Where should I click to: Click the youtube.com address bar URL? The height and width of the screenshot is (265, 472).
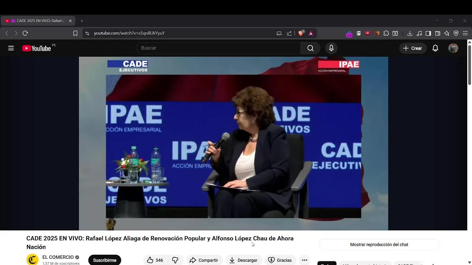[129, 33]
